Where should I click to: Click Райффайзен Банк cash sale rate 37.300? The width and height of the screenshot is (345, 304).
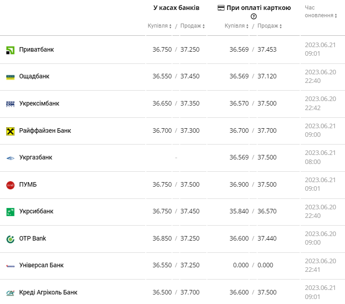click(190, 130)
